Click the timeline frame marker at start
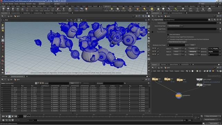This screenshot has height=125, width=222. (x=28, y=115)
